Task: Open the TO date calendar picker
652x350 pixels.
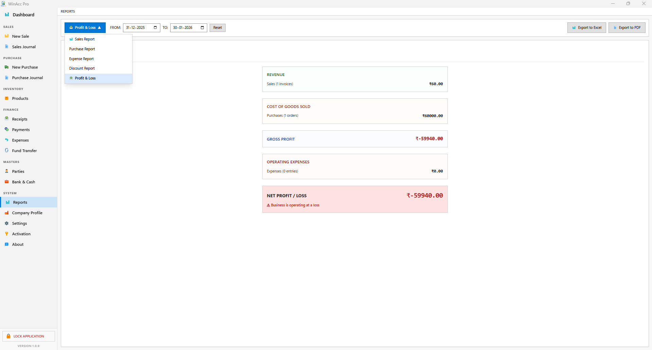Action: [202, 27]
